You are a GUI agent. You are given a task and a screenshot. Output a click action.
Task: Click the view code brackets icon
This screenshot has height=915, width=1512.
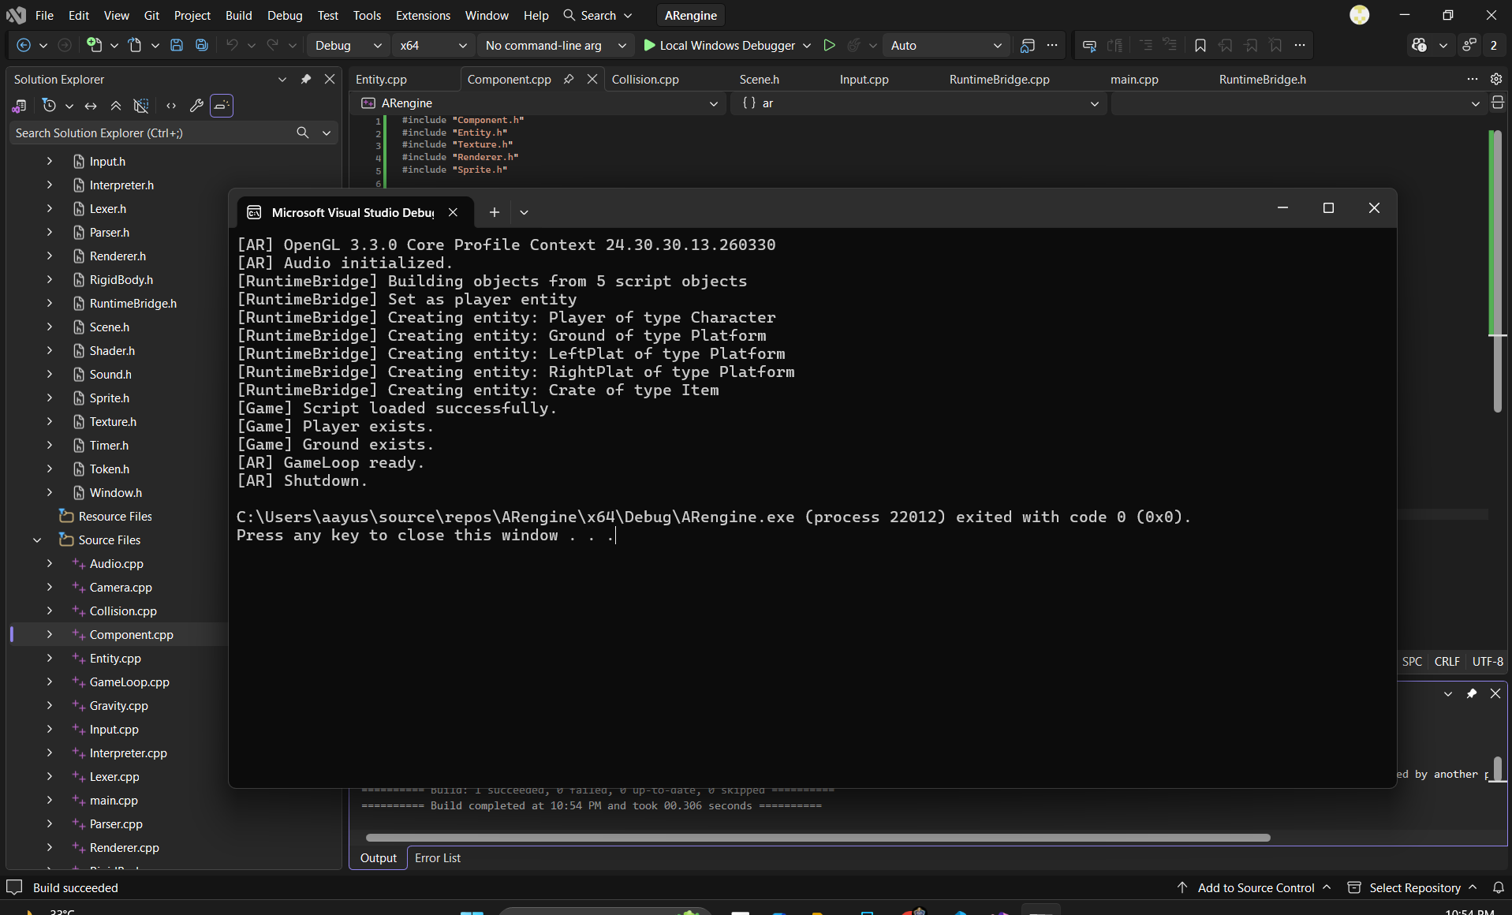coord(171,106)
